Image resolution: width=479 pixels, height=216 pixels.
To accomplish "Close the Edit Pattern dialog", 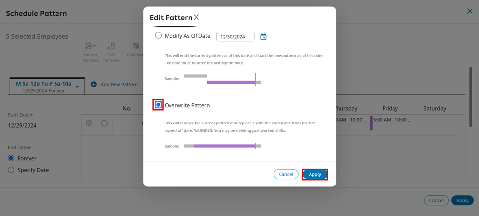I will (197, 17).
